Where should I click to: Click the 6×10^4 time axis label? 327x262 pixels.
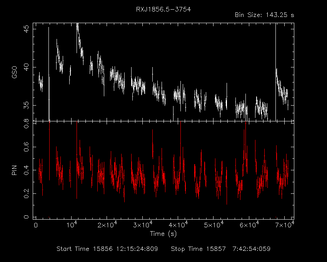pos(249,225)
